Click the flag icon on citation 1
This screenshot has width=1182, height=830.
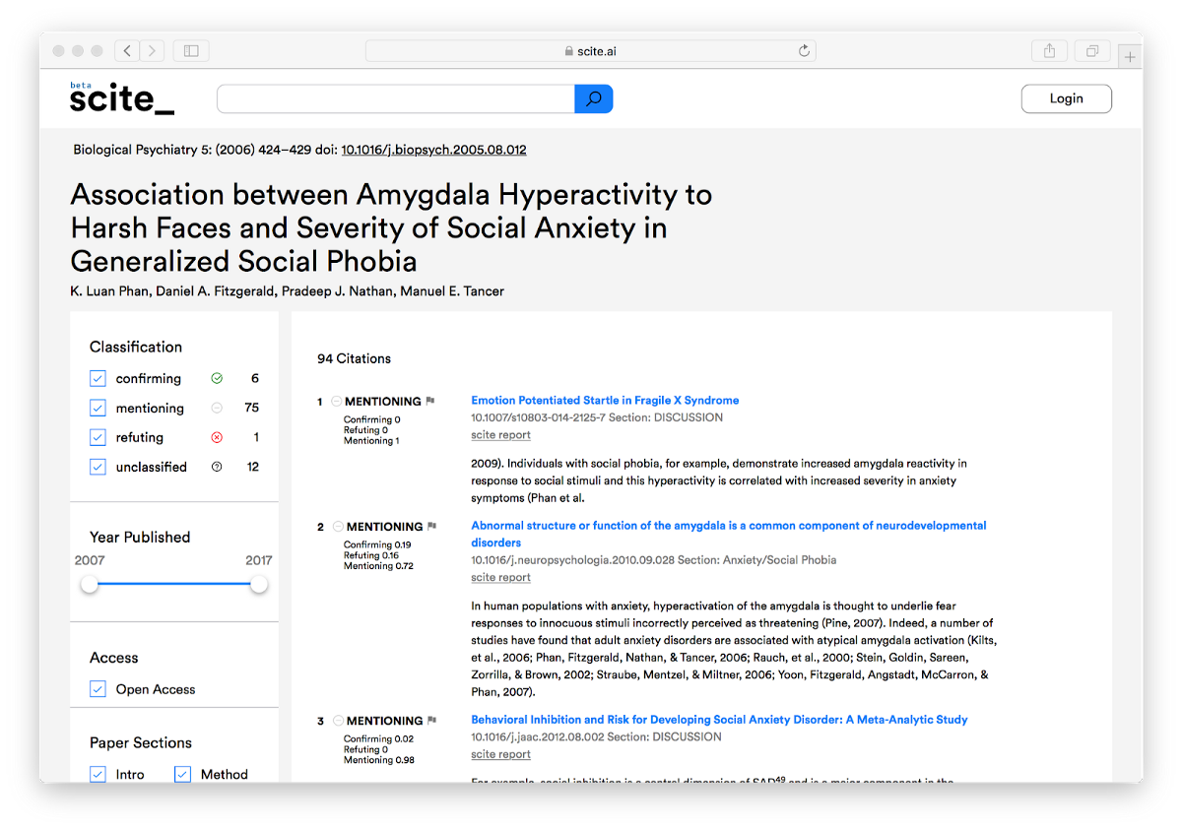tap(430, 402)
